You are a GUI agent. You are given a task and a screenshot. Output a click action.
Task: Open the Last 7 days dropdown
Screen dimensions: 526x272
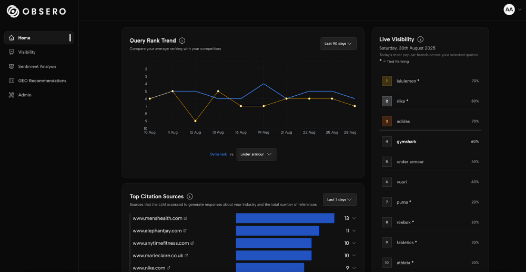[x=339, y=199]
